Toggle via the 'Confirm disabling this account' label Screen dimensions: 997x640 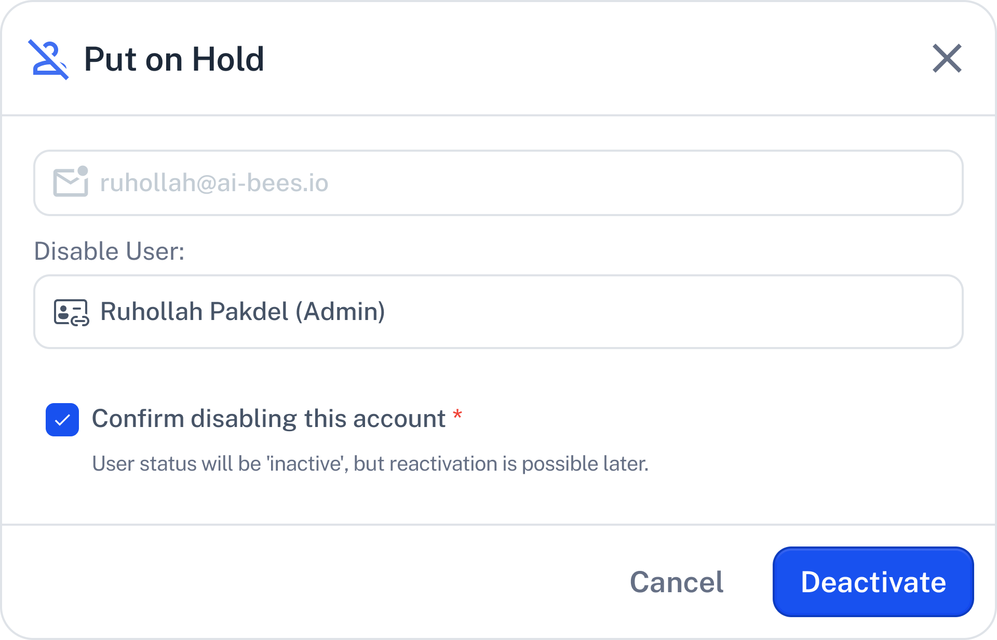tap(268, 419)
